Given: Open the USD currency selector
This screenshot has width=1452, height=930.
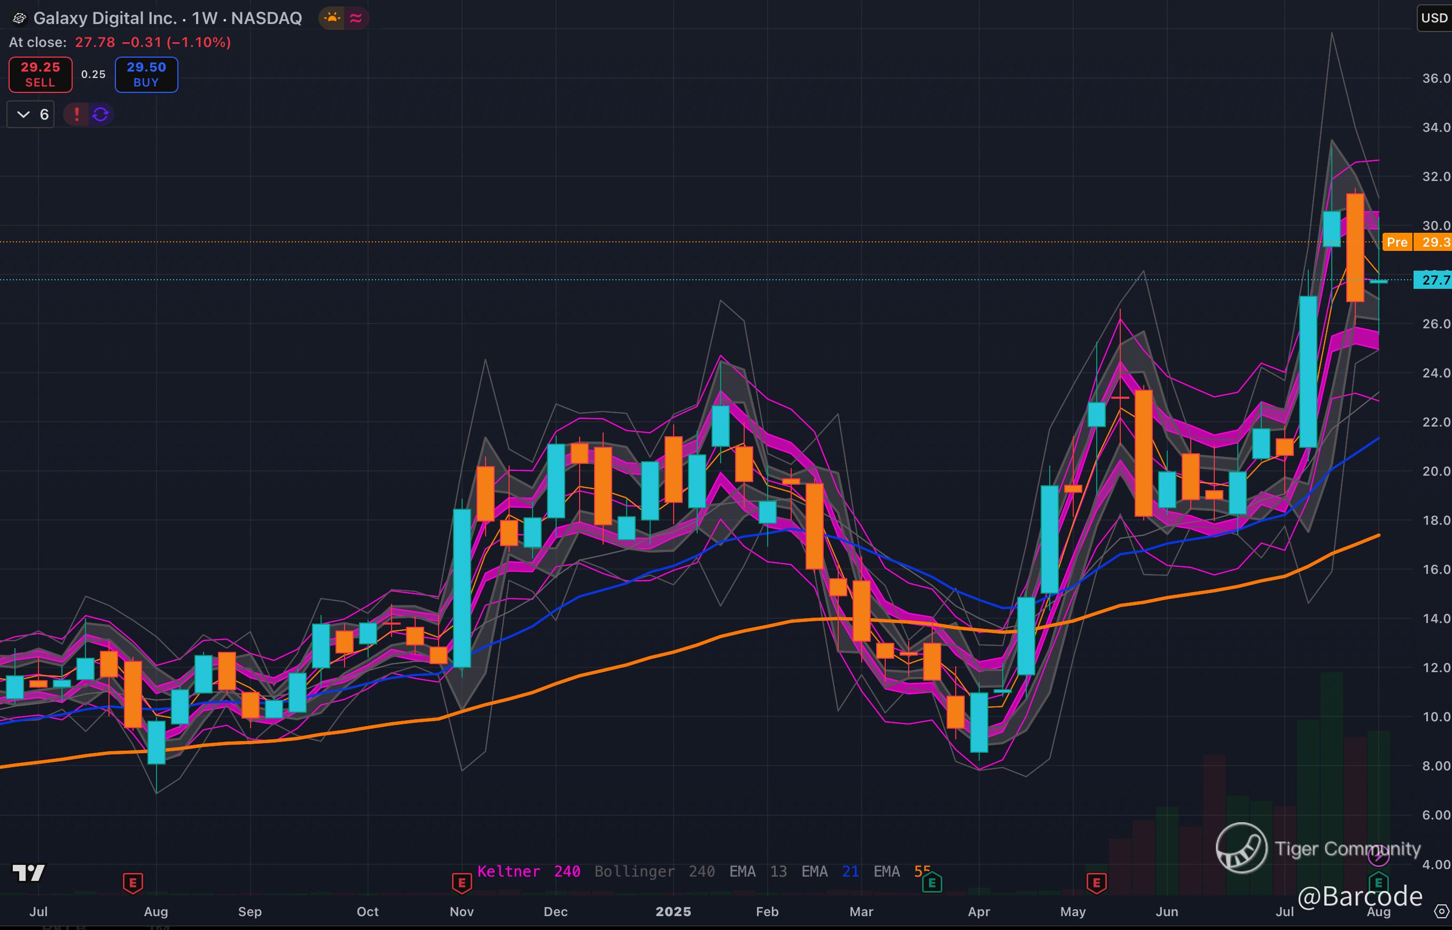Looking at the screenshot, I should tap(1433, 18).
